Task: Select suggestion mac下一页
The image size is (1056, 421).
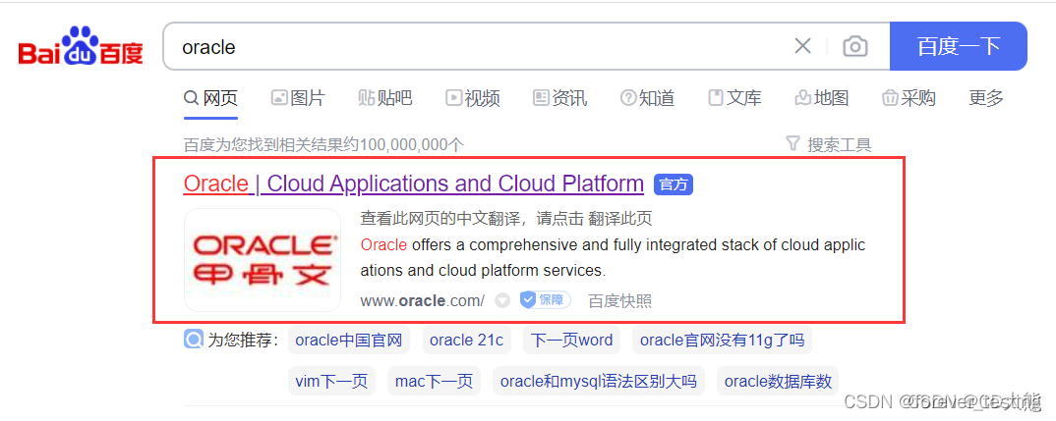Action: (x=434, y=382)
